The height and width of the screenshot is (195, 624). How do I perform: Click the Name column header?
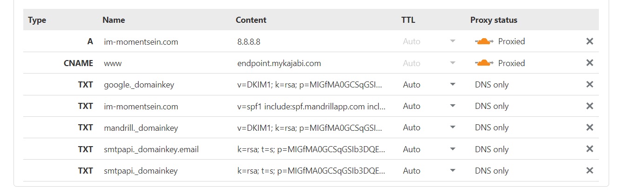[x=114, y=20]
